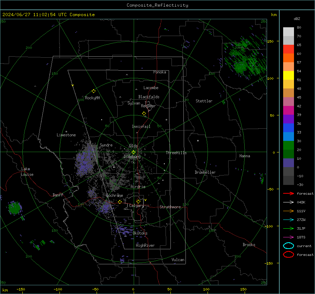This screenshot has width=315, height=294.
Task: Click the Blackfalds city label
Action: point(149,97)
